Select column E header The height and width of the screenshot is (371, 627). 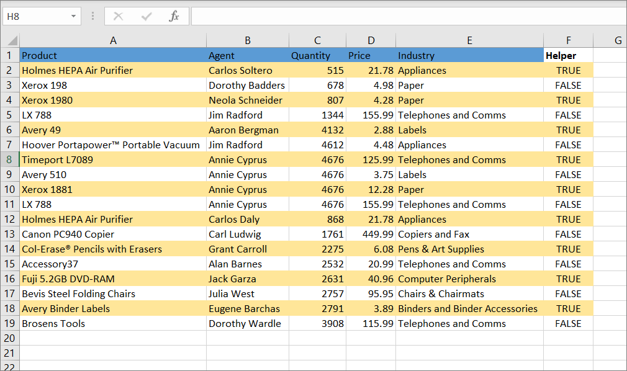click(469, 40)
